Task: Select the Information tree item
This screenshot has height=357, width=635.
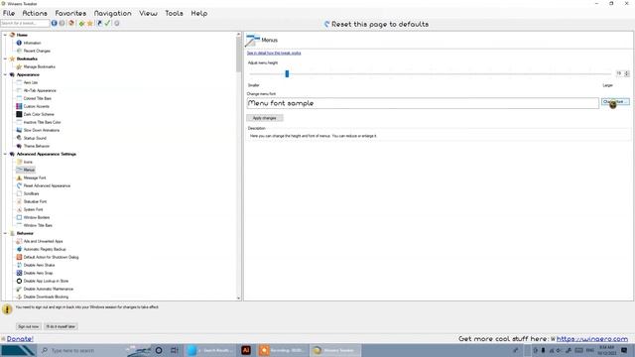Action: point(32,43)
